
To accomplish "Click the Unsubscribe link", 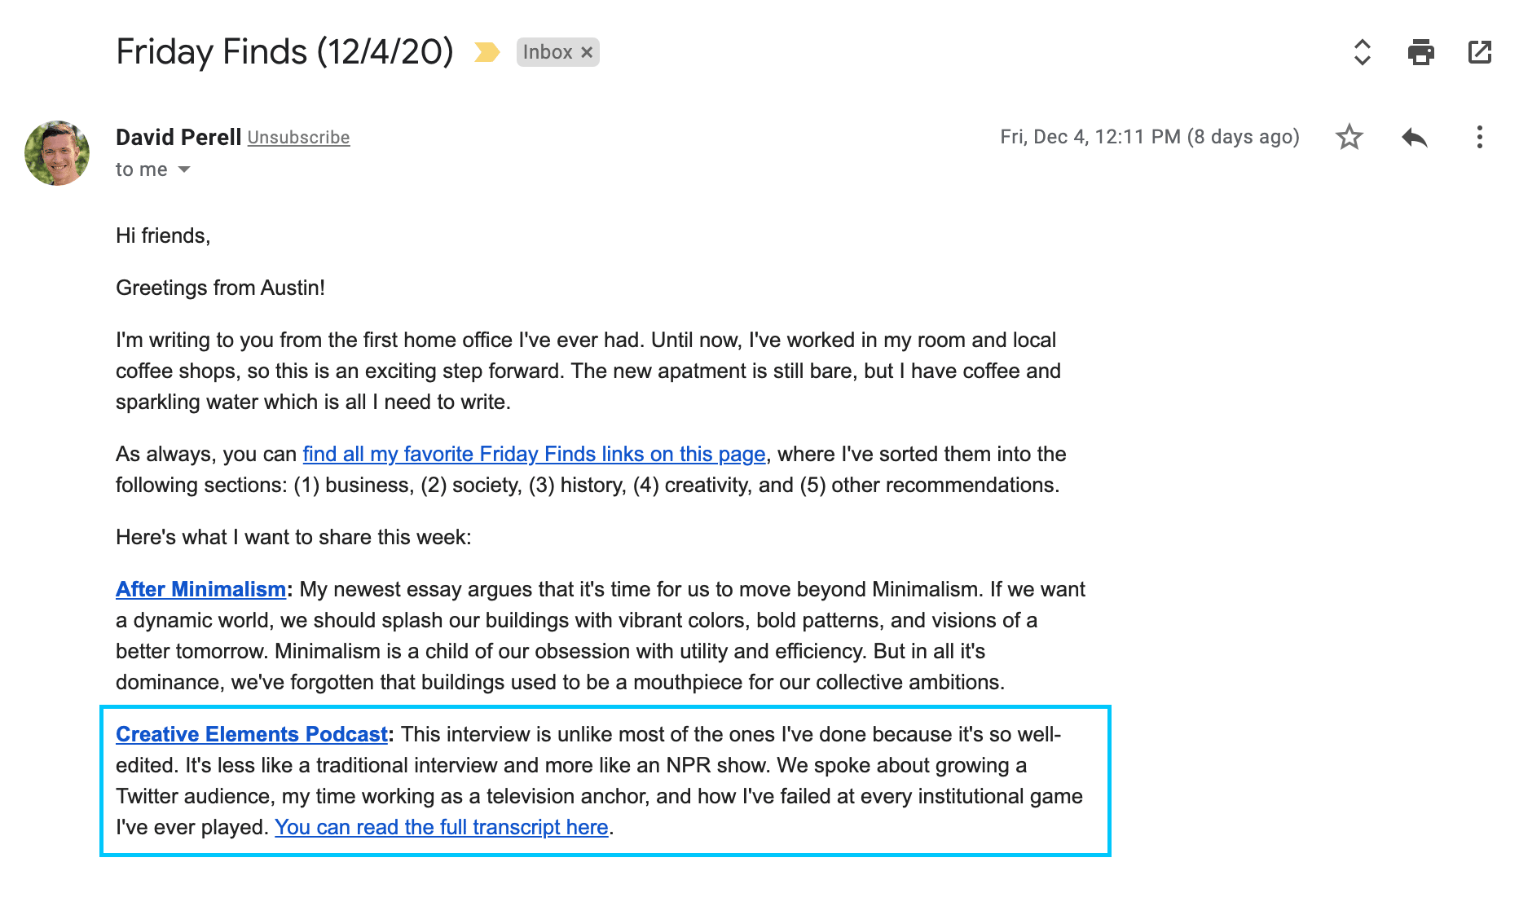I will tap(298, 138).
